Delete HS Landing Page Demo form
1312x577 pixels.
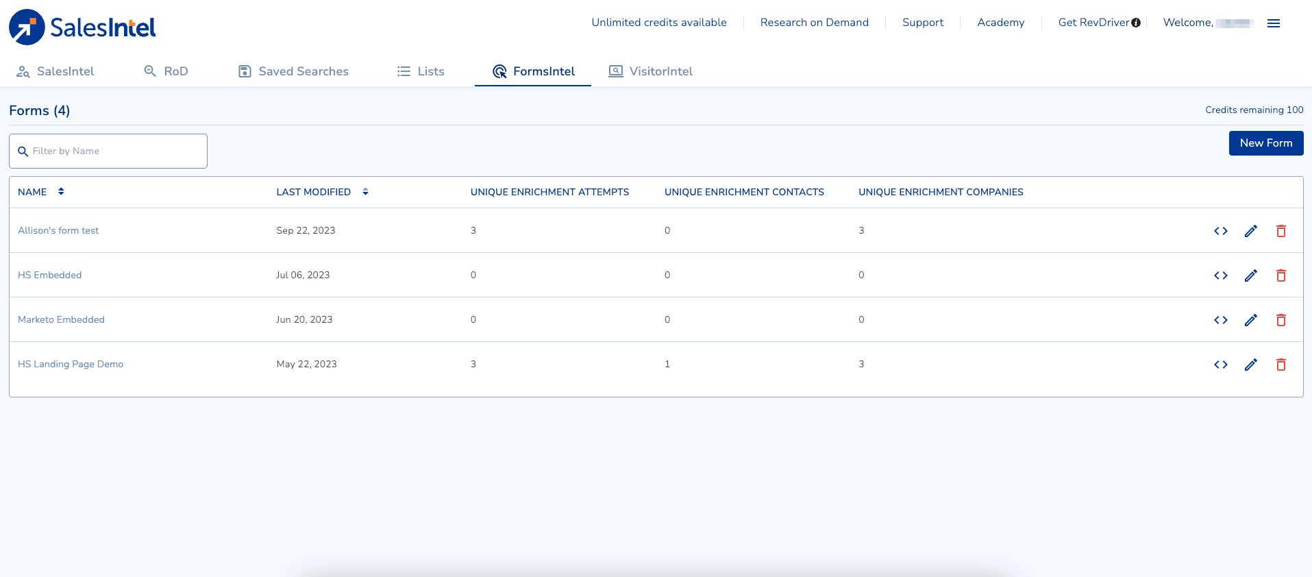(1280, 365)
